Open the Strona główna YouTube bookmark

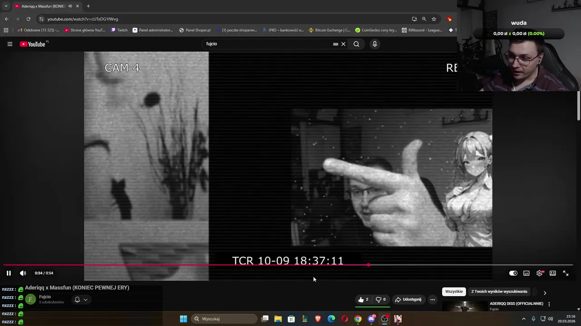coord(84,30)
